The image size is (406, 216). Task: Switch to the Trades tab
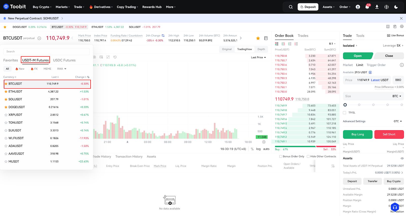[303, 36]
